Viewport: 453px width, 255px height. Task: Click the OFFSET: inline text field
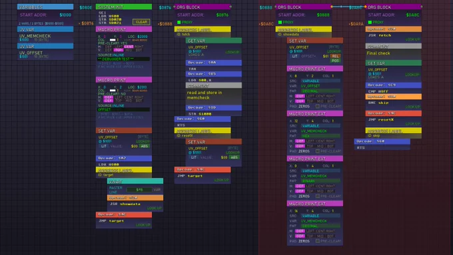click(x=123, y=109)
